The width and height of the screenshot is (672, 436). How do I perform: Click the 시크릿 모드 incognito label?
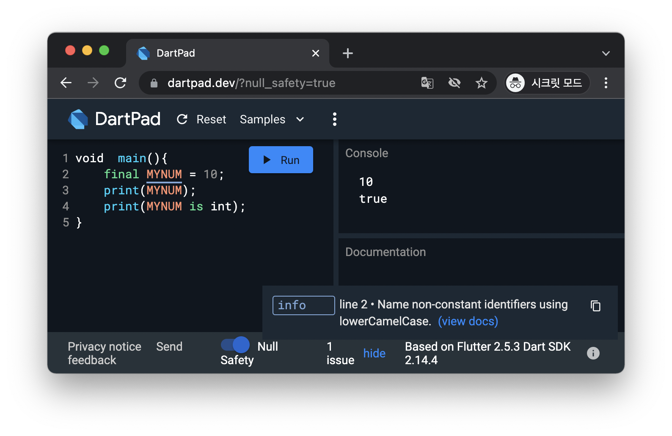click(x=556, y=83)
